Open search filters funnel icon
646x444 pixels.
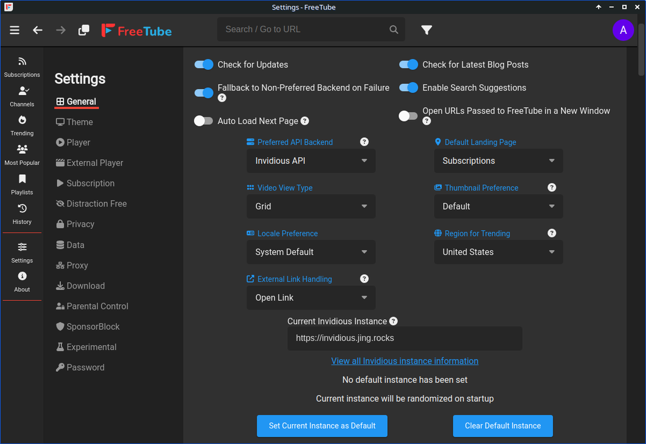[427, 29]
